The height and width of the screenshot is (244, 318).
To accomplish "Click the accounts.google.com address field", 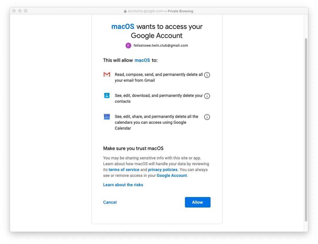I will [145, 11].
